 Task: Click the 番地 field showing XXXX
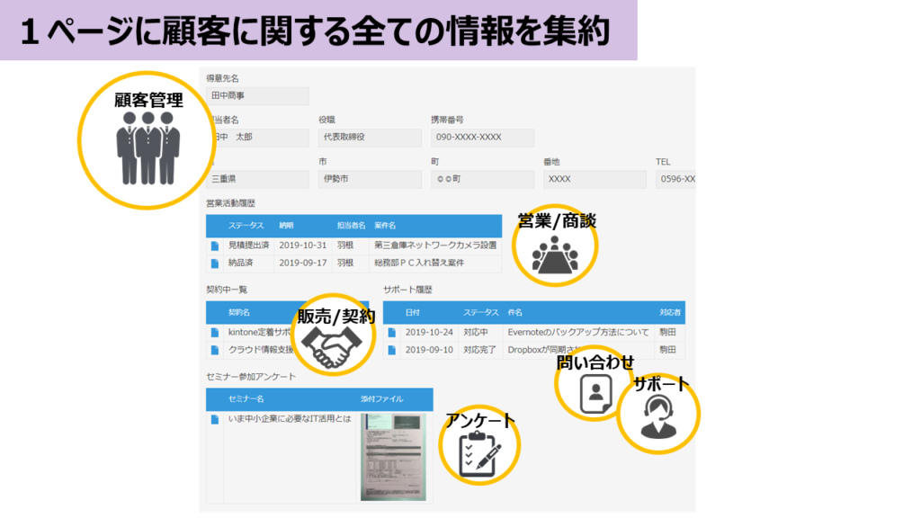tap(595, 179)
